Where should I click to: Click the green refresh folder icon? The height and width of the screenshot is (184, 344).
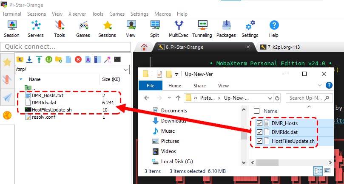[48, 59]
